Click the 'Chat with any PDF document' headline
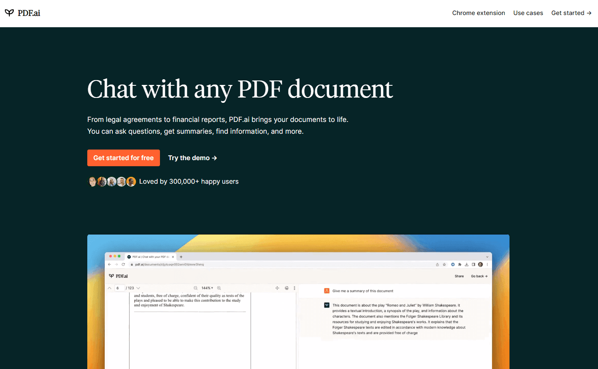 (240, 89)
